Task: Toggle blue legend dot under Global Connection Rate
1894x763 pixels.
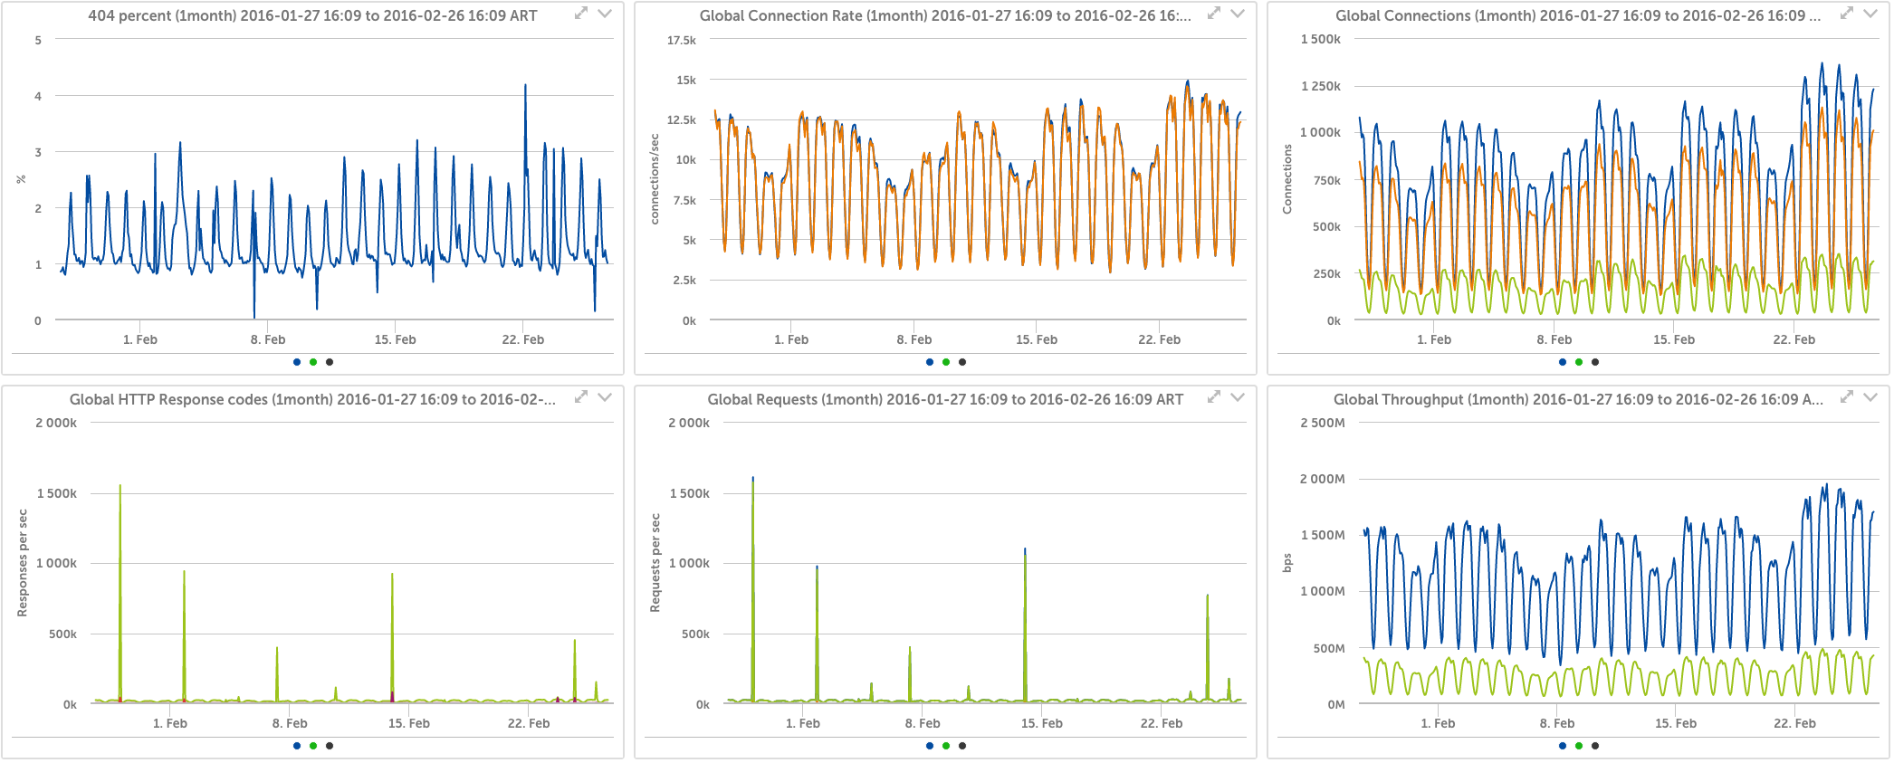Action: click(x=930, y=362)
